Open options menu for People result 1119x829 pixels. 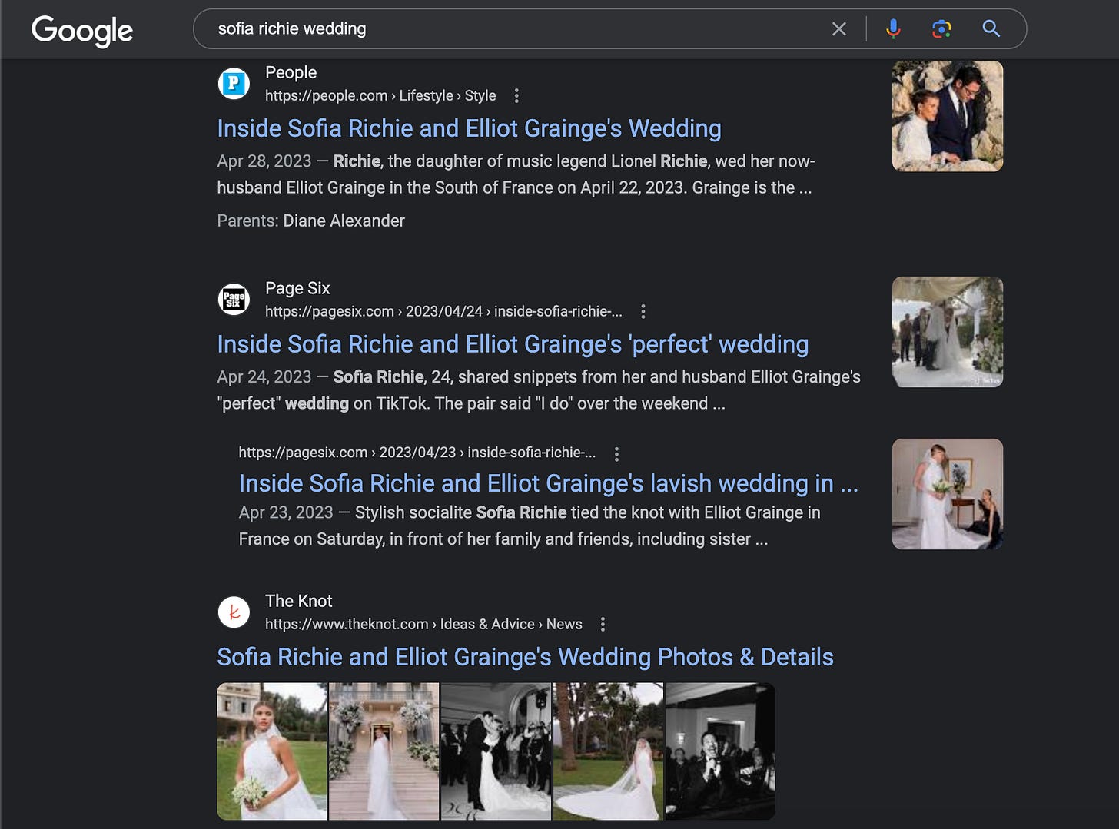(516, 96)
